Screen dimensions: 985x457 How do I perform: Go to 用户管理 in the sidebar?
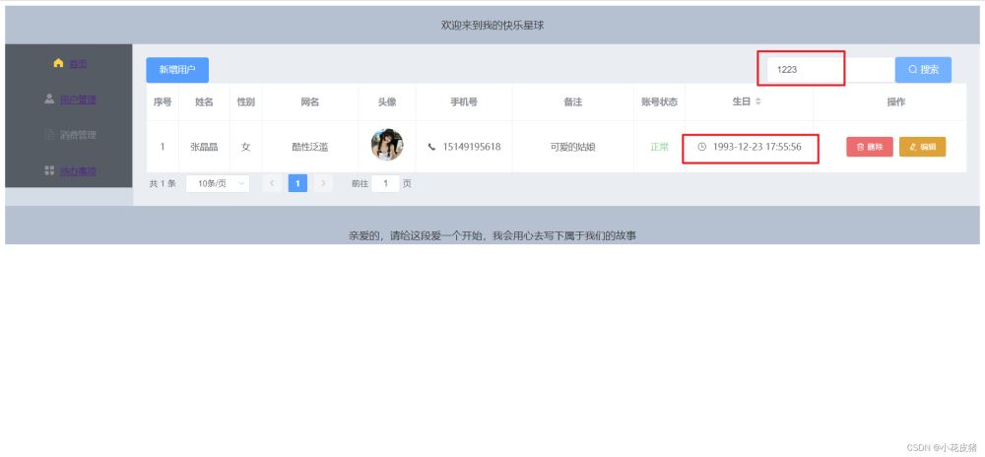[x=78, y=99]
